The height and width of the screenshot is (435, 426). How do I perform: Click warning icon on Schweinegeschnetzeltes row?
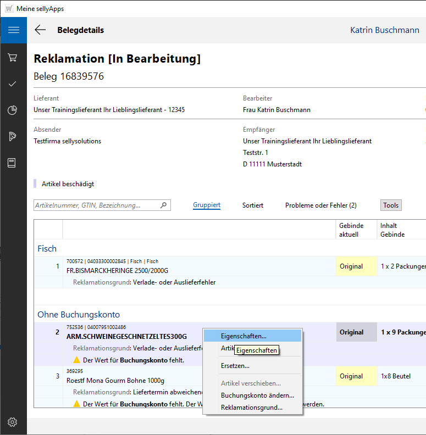(x=77, y=360)
